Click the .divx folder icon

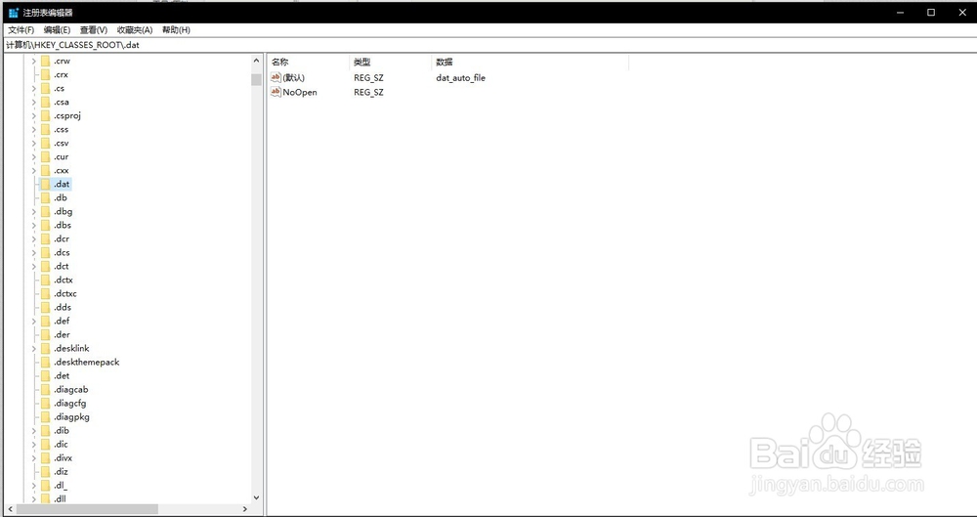[x=45, y=458]
